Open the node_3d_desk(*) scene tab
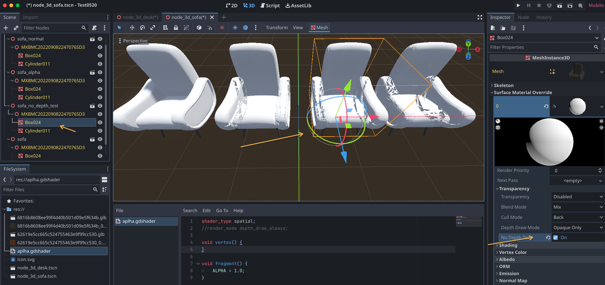Screen dimensions: 605x285 tap(138, 17)
